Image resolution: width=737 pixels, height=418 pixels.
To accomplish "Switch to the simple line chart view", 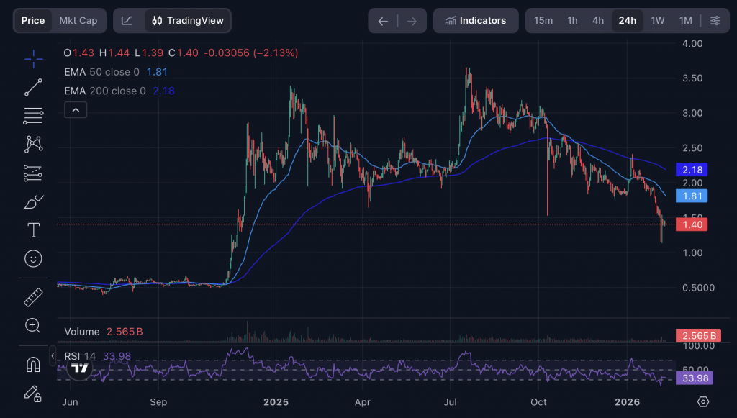I will point(127,21).
